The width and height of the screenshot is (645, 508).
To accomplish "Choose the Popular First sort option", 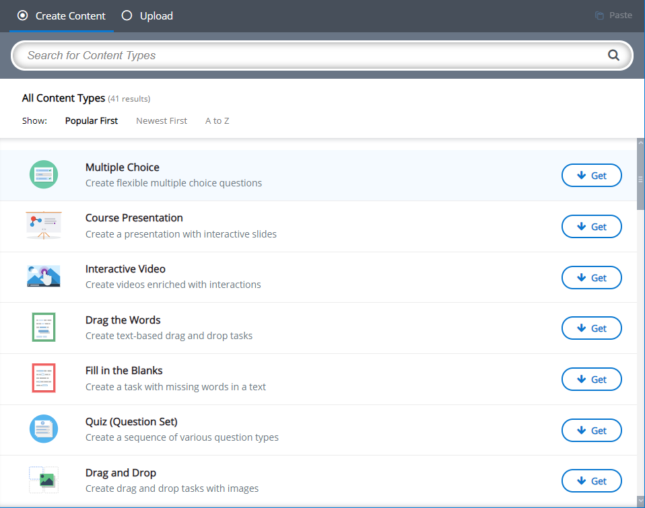I will point(92,121).
